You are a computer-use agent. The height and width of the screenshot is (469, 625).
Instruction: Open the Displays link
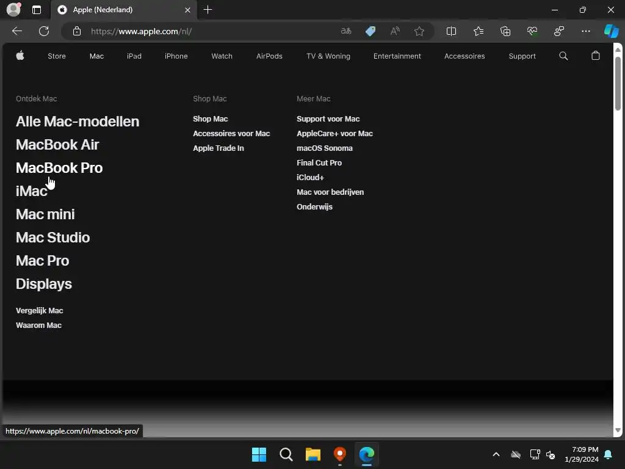[44, 284]
